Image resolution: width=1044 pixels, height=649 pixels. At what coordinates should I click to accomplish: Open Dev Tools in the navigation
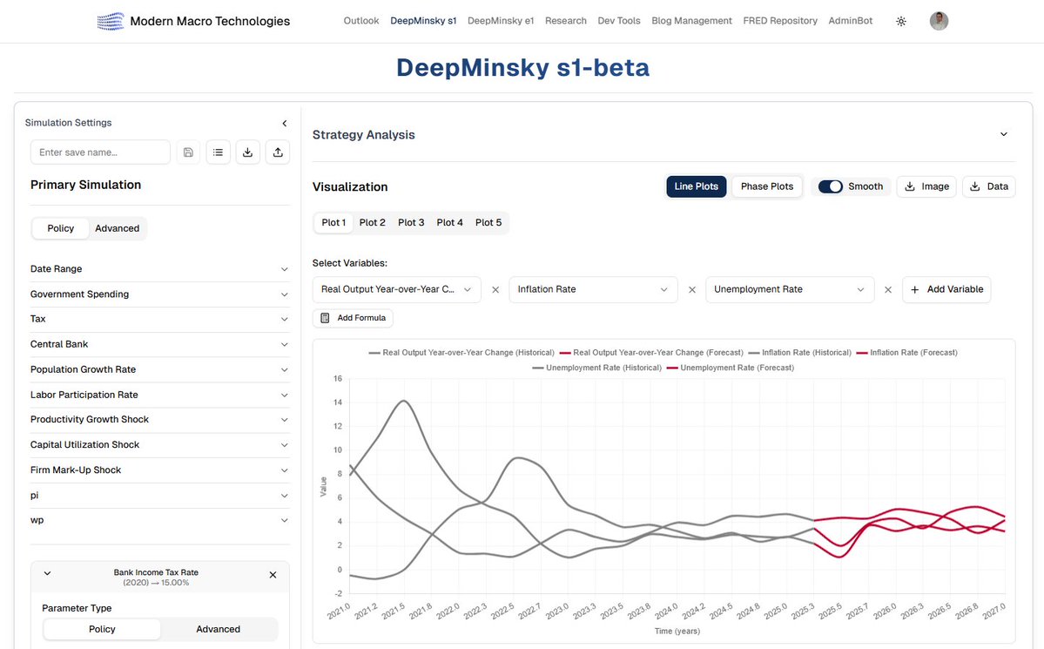click(619, 21)
